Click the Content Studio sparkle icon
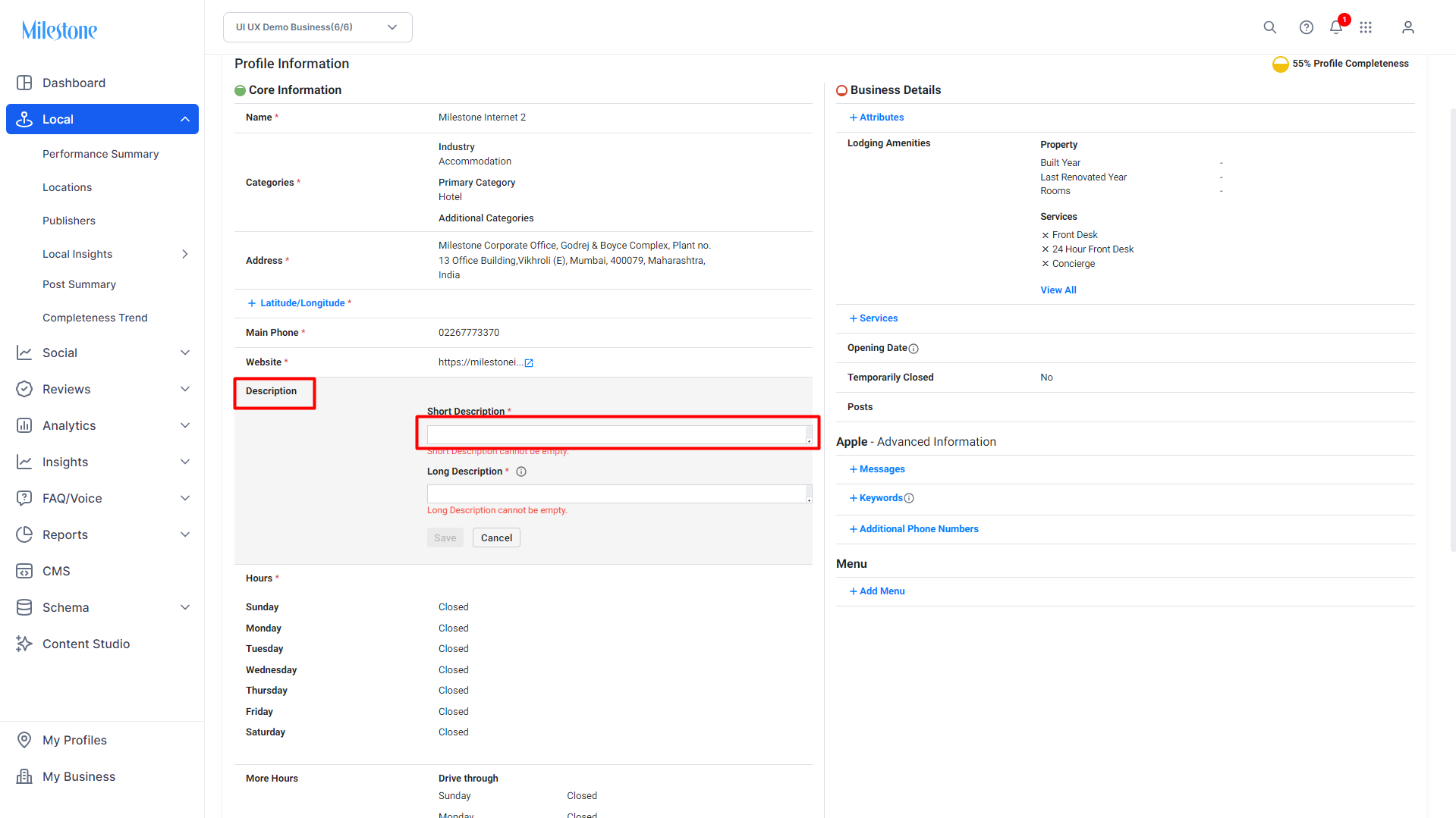1456x818 pixels. 24,644
